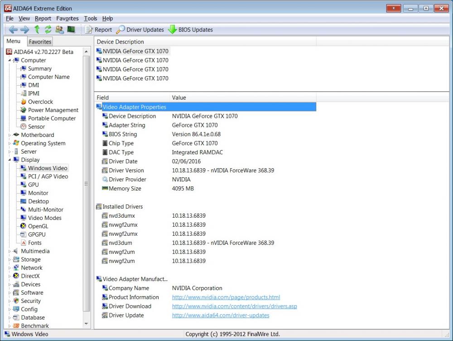Click the Device Description column header
Viewport: 453px width, 341px height.
coord(205,42)
